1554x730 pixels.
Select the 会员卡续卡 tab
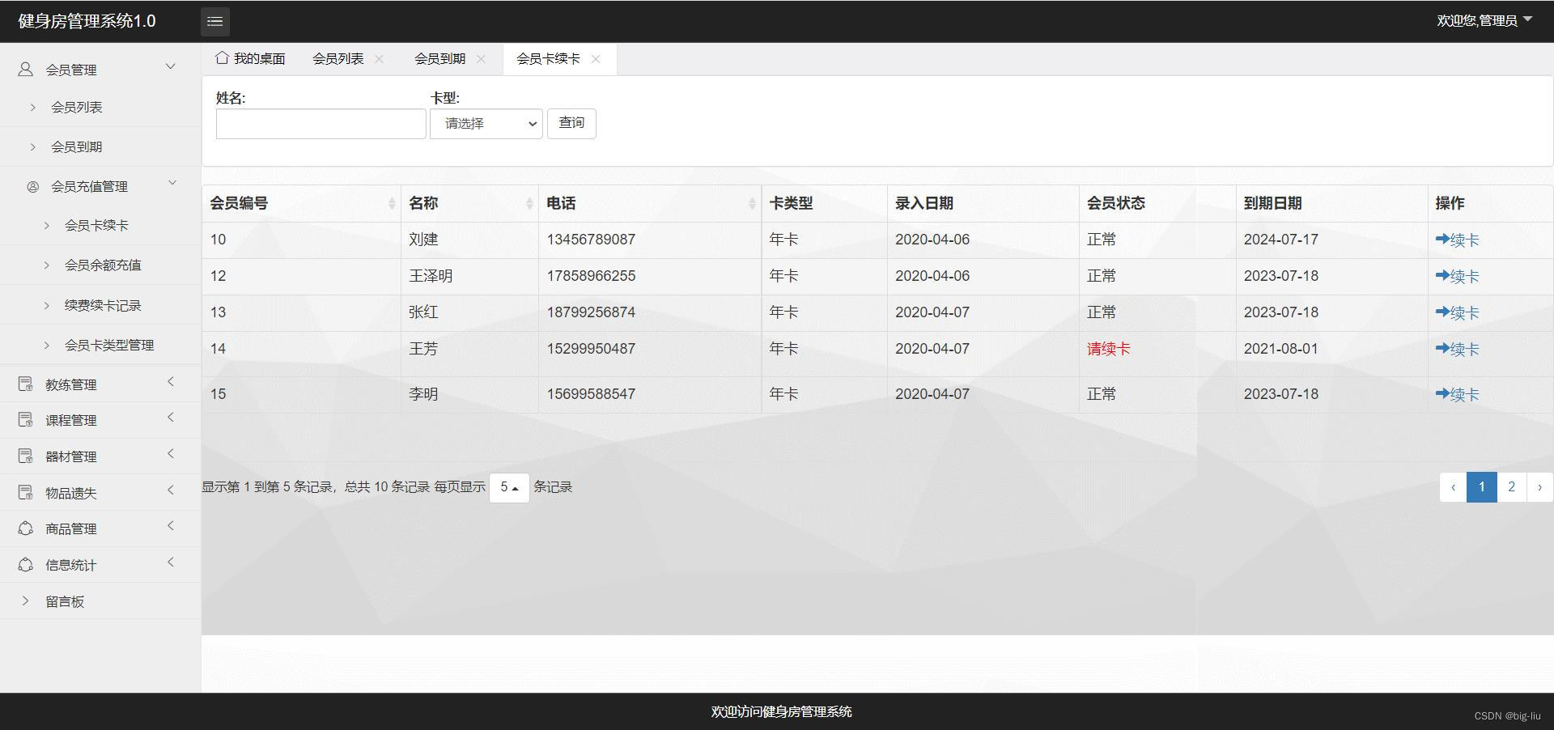click(x=549, y=59)
